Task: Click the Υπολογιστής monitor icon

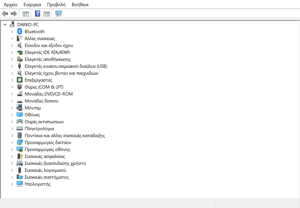Action: tap(20, 184)
